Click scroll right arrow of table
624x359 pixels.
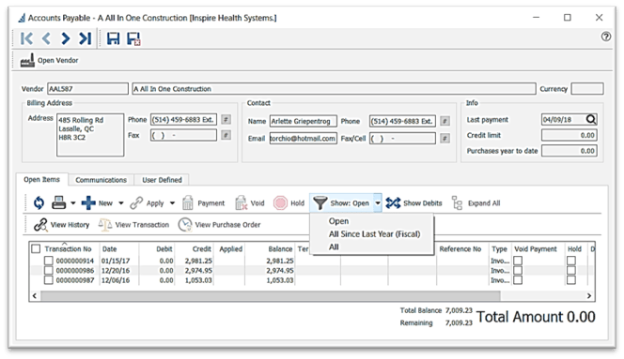(x=589, y=296)
